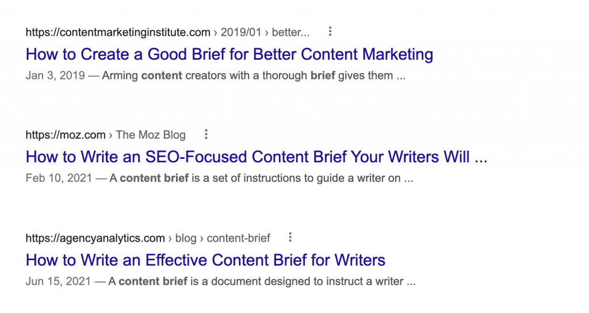This screenshot has height=313, width=589.
Task: Click "The Moz Blog" breadcrumb text
Action: (151, 135)
